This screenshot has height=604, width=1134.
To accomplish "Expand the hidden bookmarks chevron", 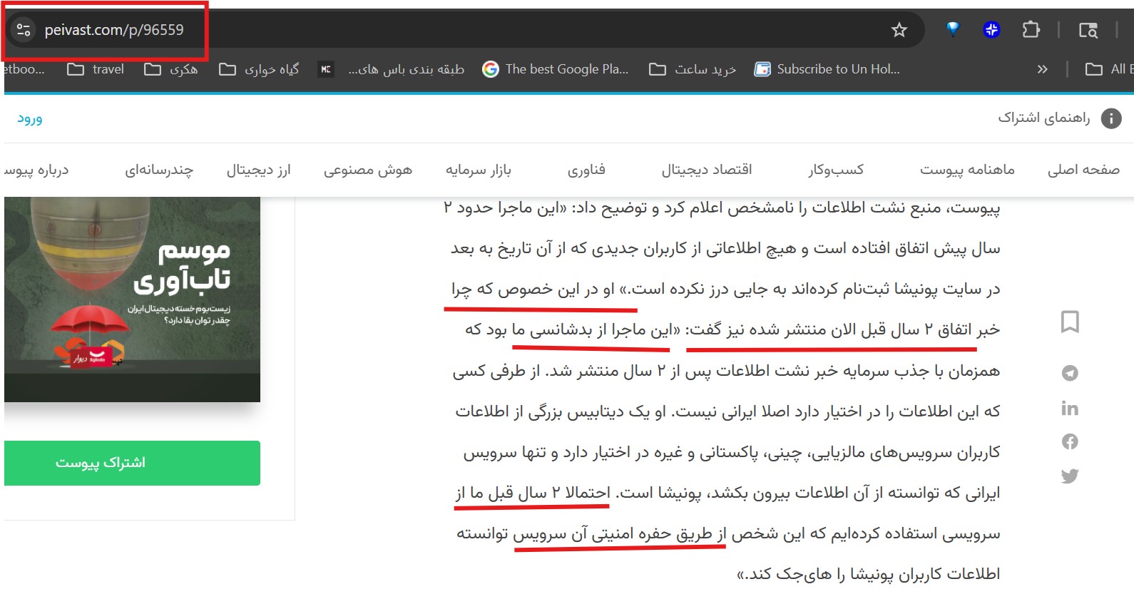I will [x=1042, y=69].
